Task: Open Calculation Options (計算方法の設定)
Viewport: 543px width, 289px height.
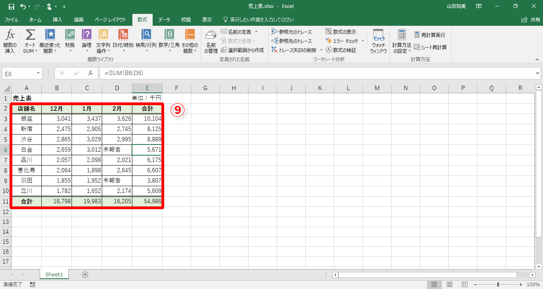Action: pyautogui.click(x=402, y=41)
